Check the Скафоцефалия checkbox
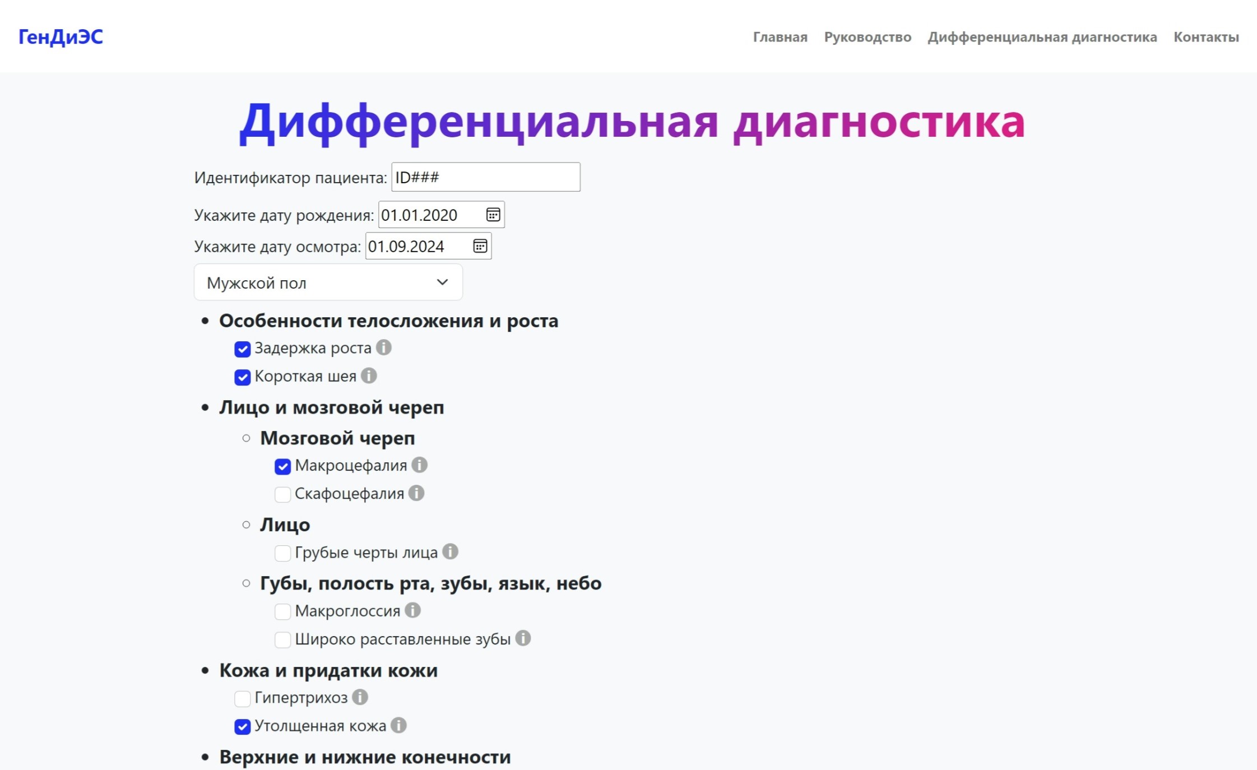Image resolution: width=1257 pixels, height=770 pixels. click(282, 494)
